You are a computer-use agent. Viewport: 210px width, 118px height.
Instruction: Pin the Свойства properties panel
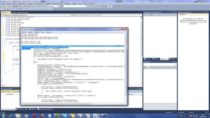(x=174, y=62)
